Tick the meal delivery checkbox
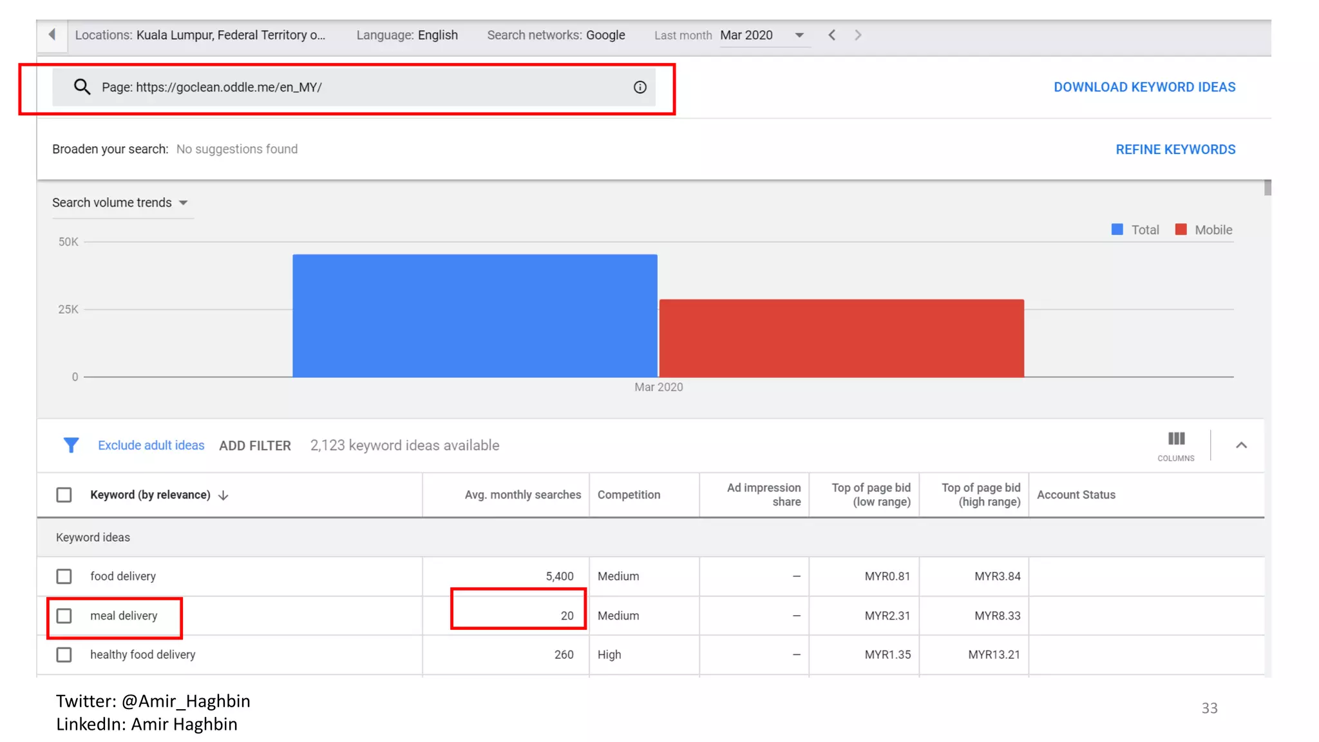The image size is (1319, 742). pos(64,616)
